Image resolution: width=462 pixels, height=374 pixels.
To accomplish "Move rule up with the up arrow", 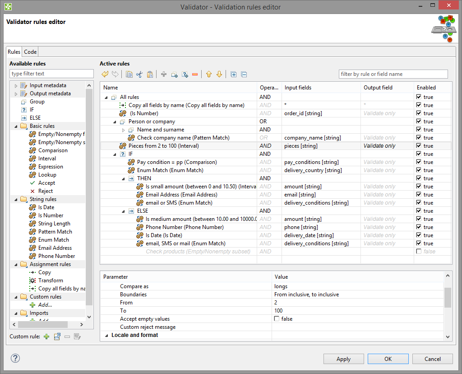I will (209, 75).
